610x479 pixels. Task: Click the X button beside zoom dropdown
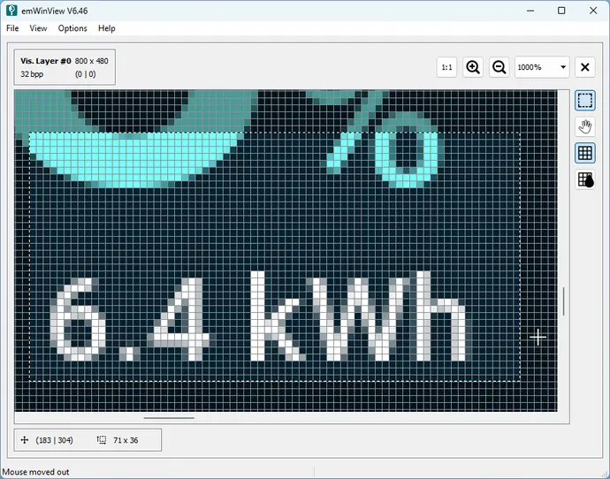click(584, 67)
